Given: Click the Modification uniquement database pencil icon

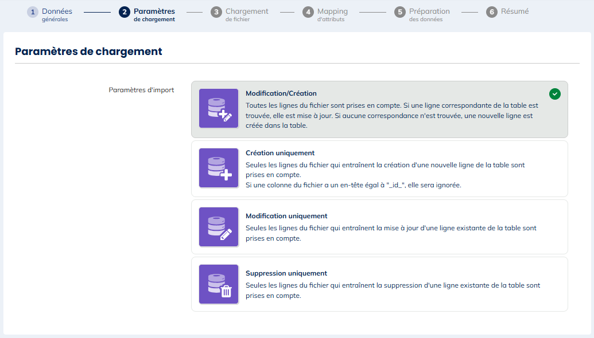Looking at the screenshot, I should (219, 227).
